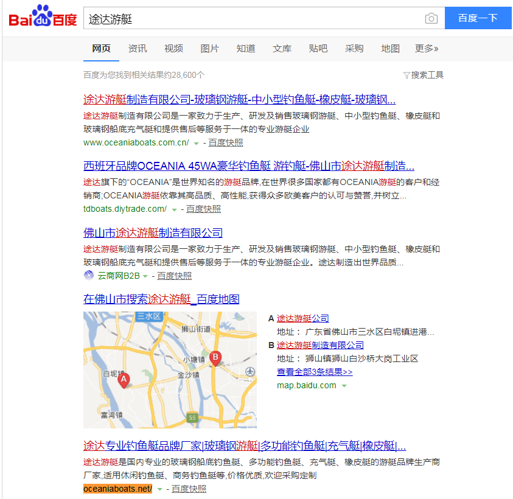The height and width of the screenshot is (499, 513).
Task: Open 搜索工具 link
Action: coord(427,75)
